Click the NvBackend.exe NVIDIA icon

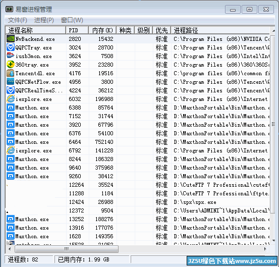point(11,39)
